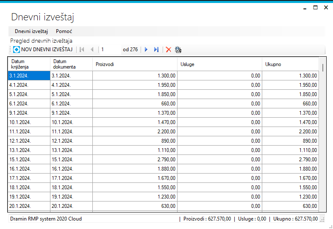Image resolution: width=333 pixels, height=229 pixels.
Task: Click the current record number field
Action: click(x=111, y=50)
